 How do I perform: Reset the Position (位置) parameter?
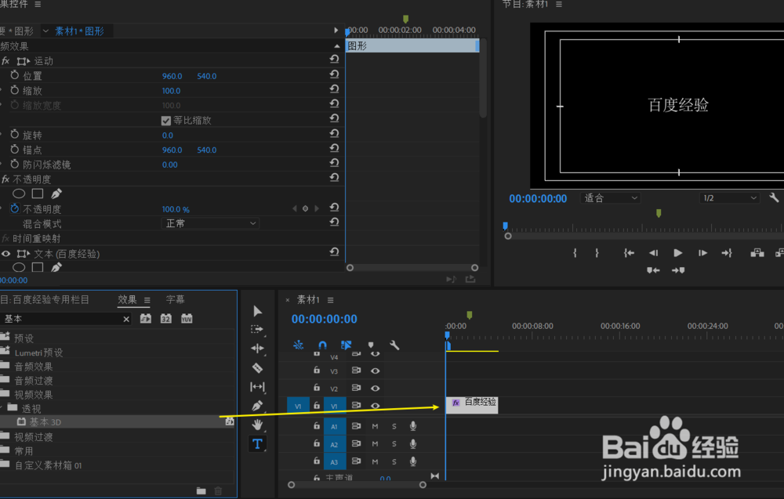tap(335, 74)
